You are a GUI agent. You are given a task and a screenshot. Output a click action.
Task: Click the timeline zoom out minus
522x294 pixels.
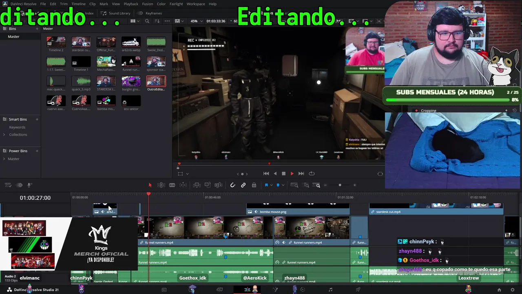coord(325,185)
